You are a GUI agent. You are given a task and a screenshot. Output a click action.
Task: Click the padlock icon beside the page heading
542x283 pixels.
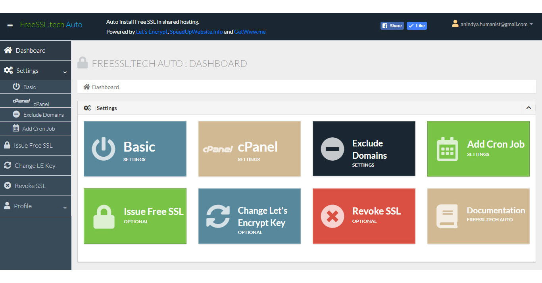point(83,63)
